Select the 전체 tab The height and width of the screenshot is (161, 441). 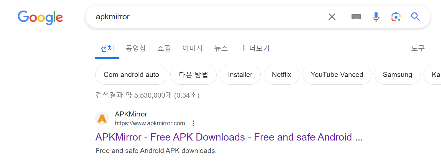pyautogui.click(x=107, y=48)
